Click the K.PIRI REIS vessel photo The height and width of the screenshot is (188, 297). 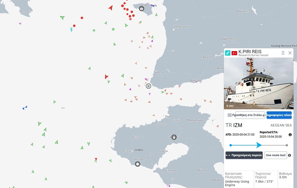[259, 83]
